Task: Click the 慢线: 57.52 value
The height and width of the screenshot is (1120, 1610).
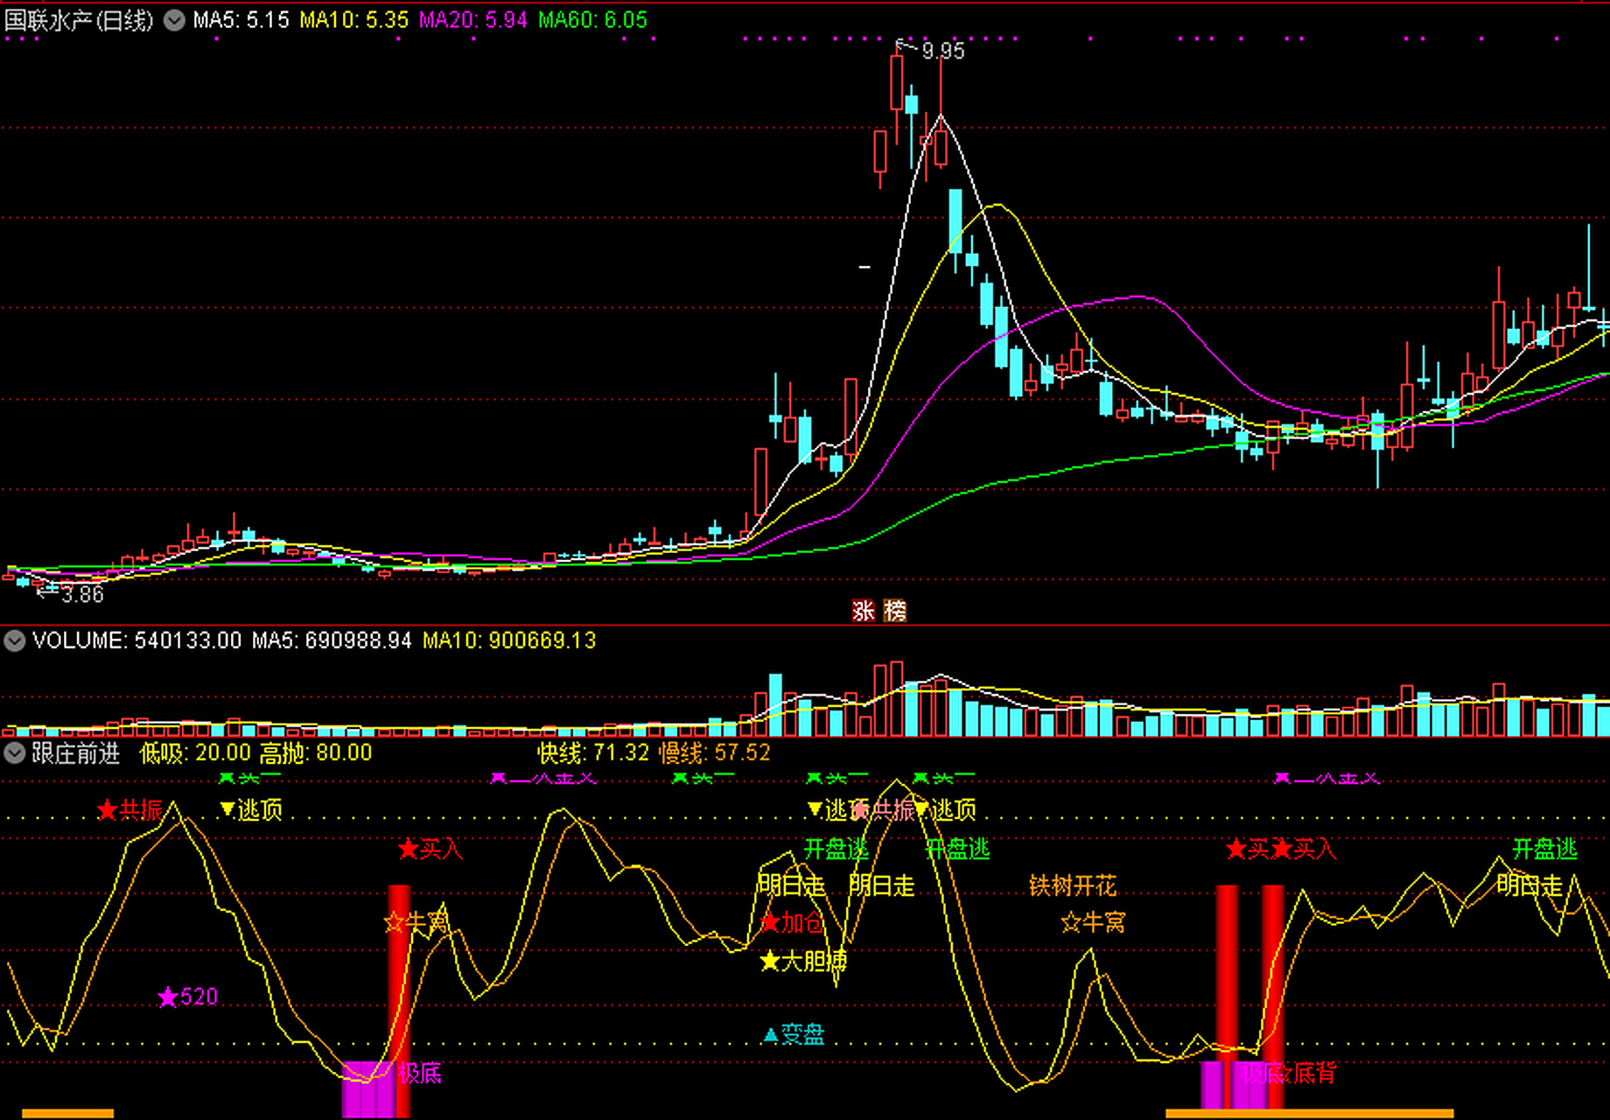Action: 714,752
